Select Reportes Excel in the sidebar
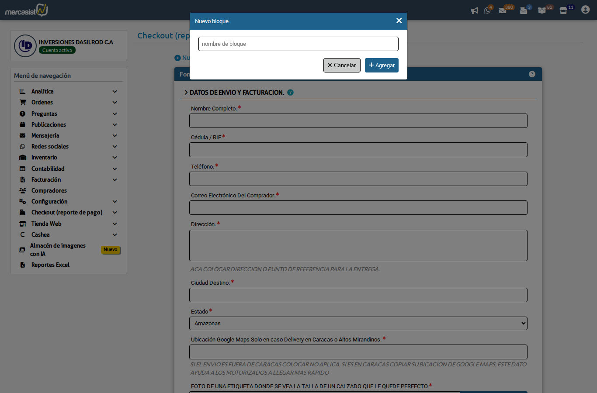 [50, 265]
